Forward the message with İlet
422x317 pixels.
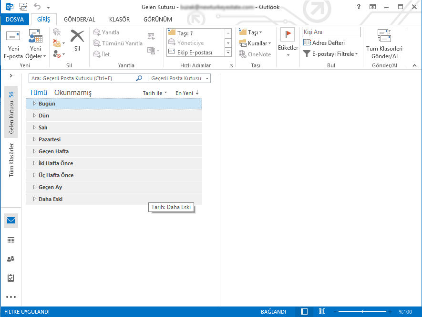coord(102,54)
